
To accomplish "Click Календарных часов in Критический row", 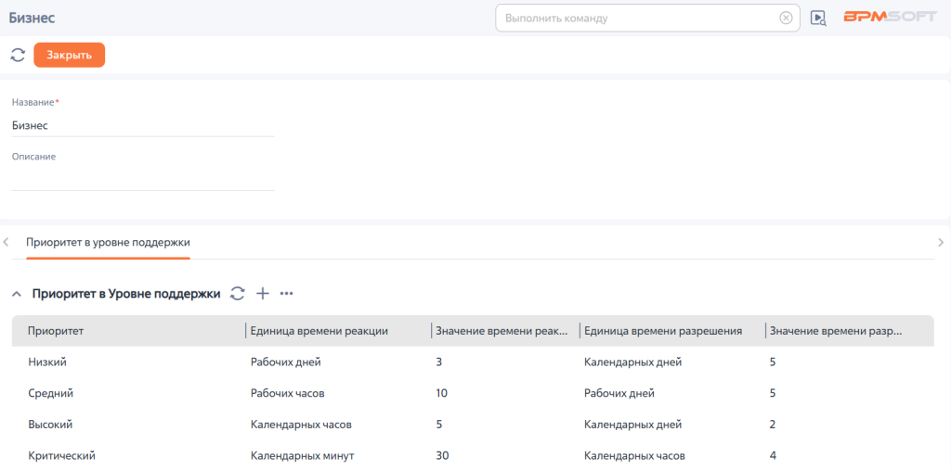I will point(634,455).
